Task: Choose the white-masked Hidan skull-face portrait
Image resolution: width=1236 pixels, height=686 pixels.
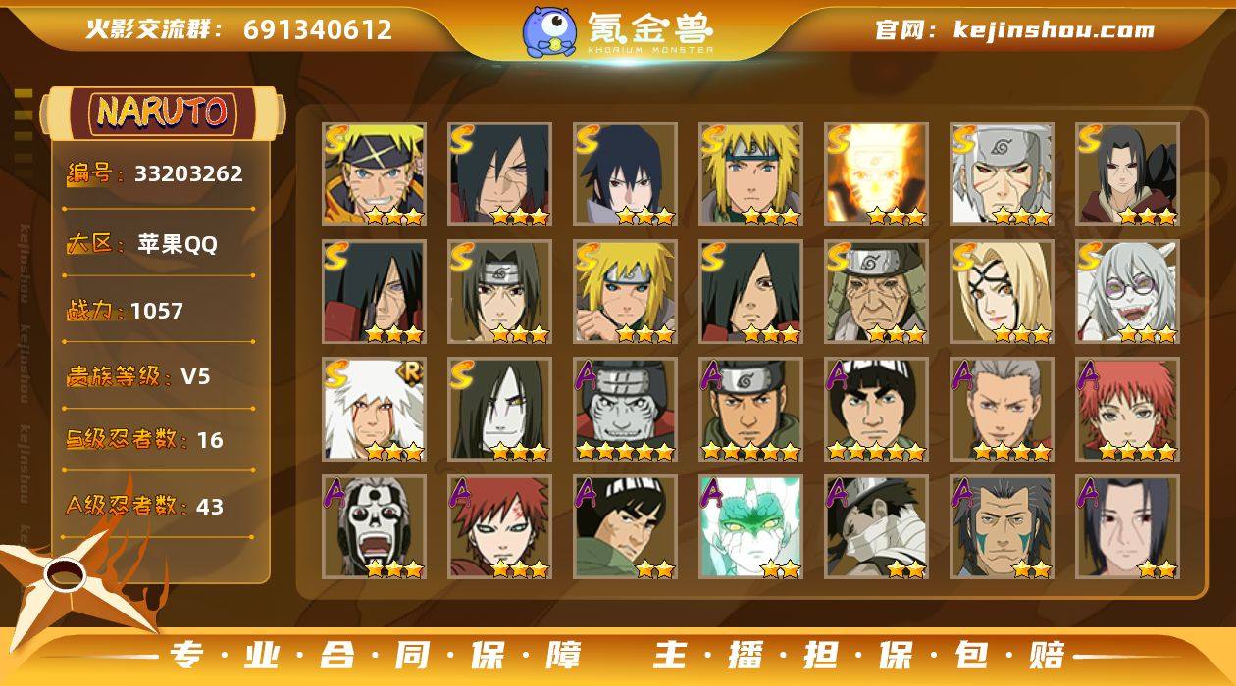Action: [x=374, y=527]
